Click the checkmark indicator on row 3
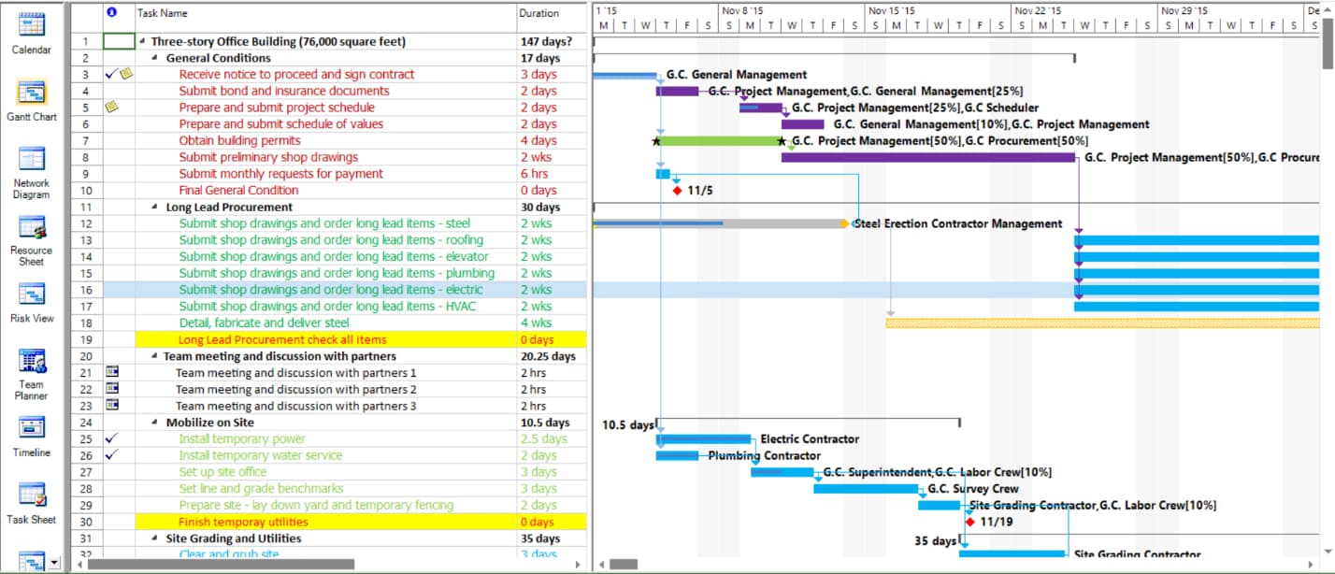 click(111, 74)
